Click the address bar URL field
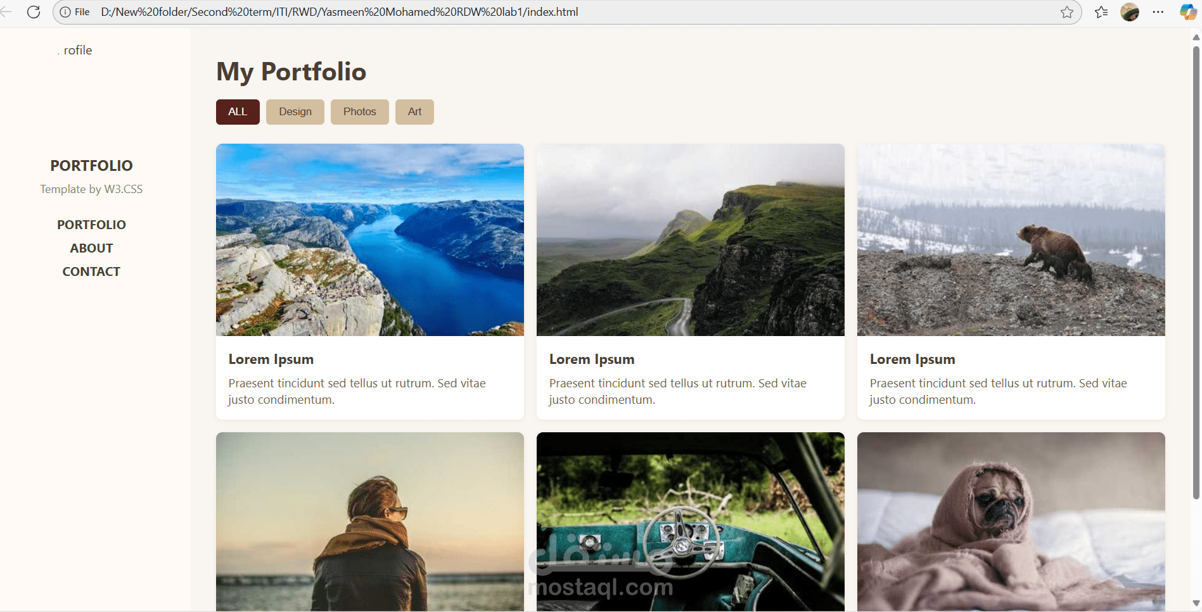Image resolution: width=1202 pixels, height=612 pixels. click(570, 12)
